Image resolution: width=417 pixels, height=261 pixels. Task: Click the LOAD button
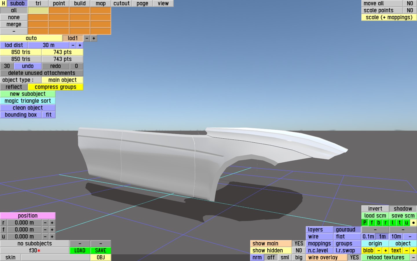click(80, 251)
